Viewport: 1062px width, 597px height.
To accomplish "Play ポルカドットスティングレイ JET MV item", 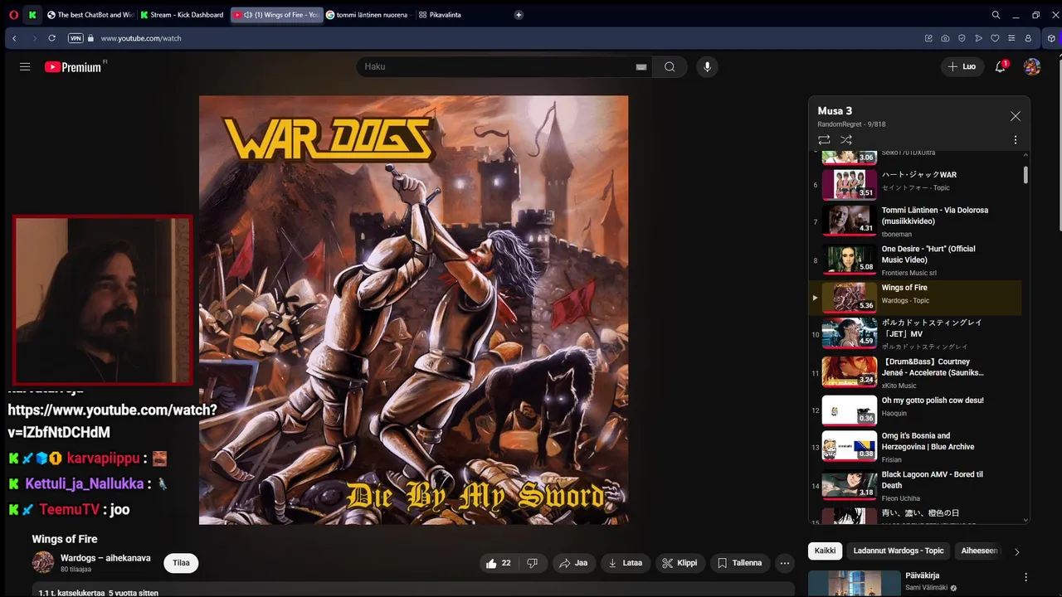I will click(915, 334).
